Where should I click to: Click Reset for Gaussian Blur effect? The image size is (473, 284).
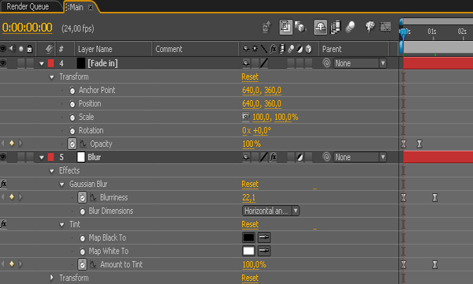[x=250, y=184]
